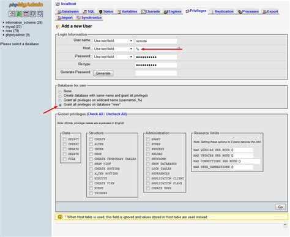The width and height of the screenshot is (290, 237).
Task: Click the green Log out icon in sidebar
Action: point(19,14)
